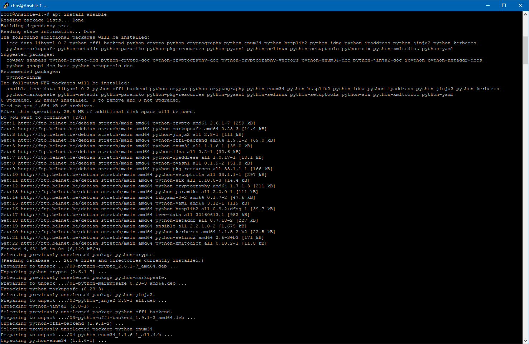Click the Get:14 libyaml-0-2 download line
Viewport: 529px width, 344px height.
128,197
